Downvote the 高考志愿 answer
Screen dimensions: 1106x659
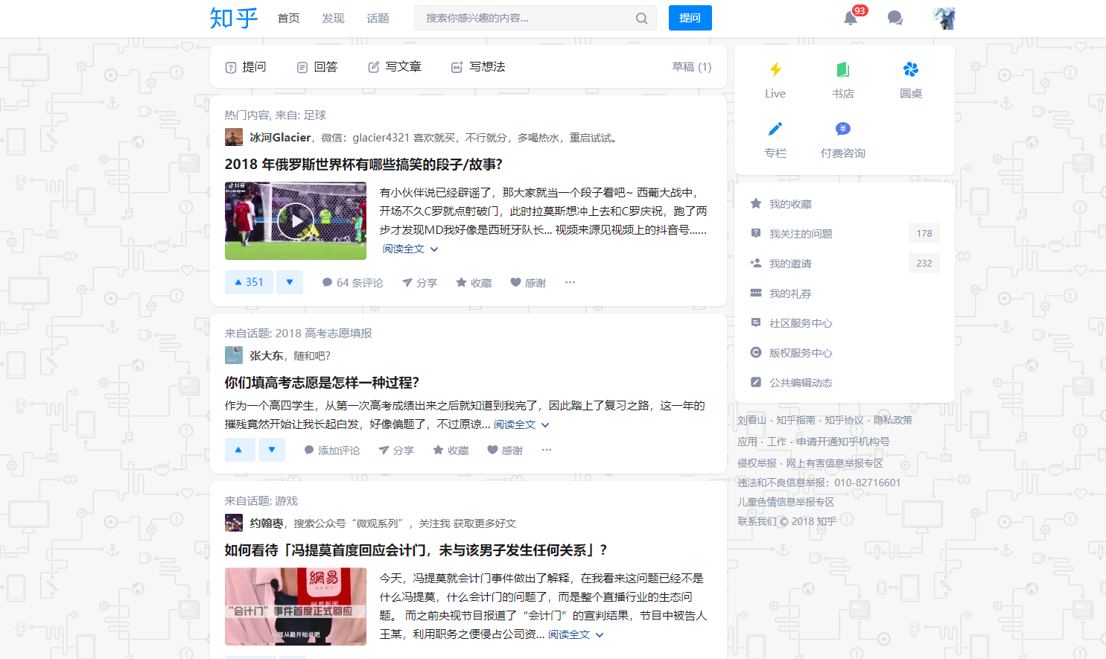tap(270, 449)
